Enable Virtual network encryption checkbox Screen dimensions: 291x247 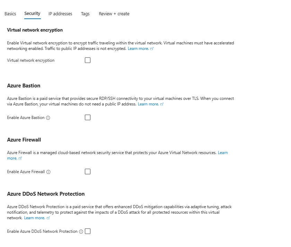pos(88,60)
